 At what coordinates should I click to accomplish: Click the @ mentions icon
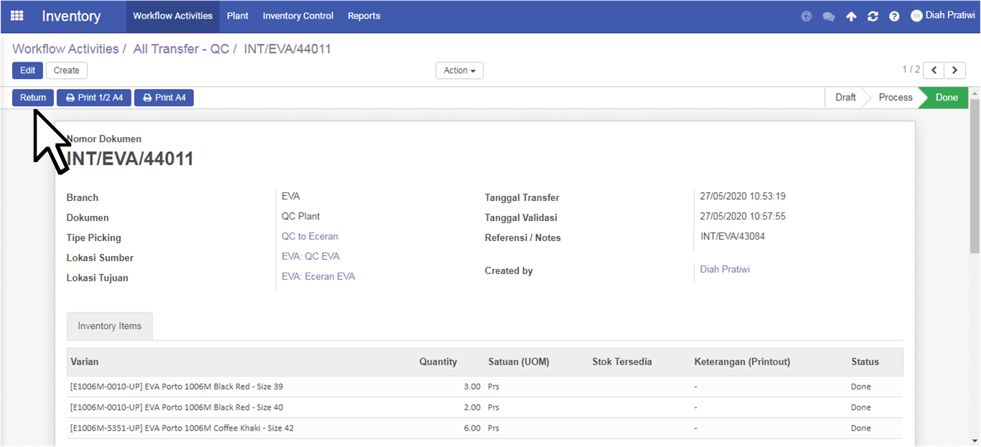(806, 17)
